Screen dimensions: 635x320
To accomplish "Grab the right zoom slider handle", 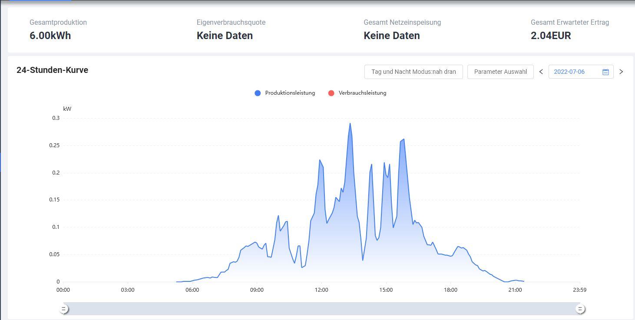I will pos(580,309).
